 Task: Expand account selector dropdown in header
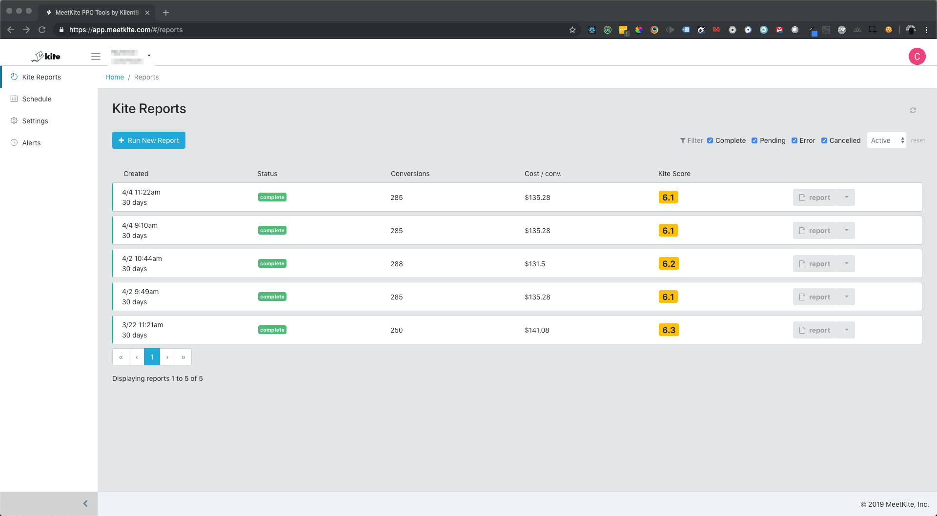point(149,56)
